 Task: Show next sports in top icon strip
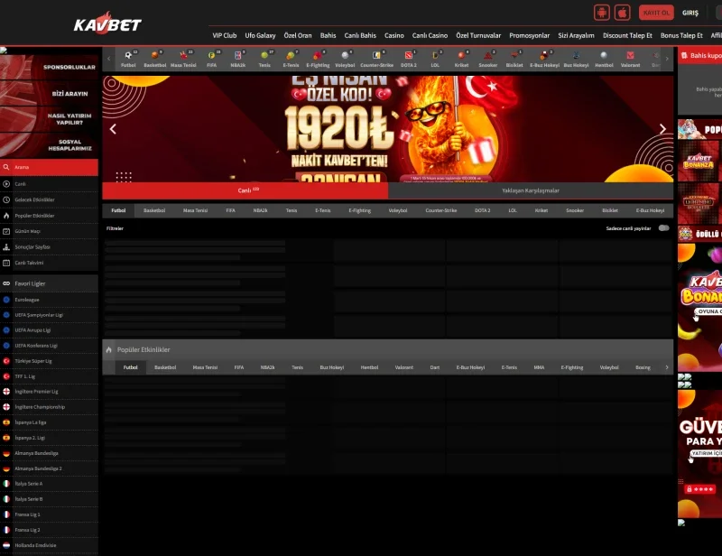click(x=667, y=59)
